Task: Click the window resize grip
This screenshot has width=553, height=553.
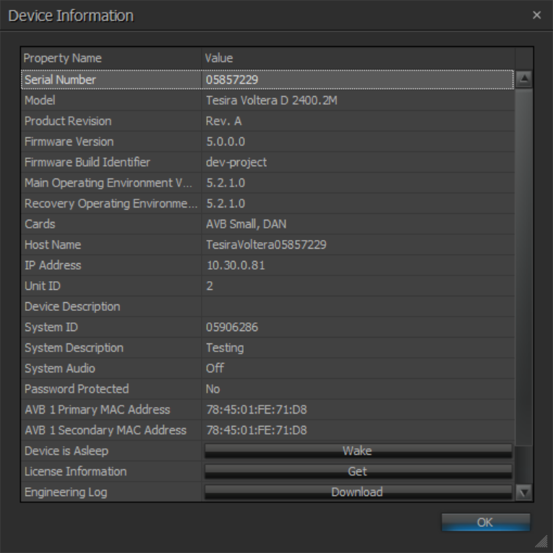Action: click(541, 541)
